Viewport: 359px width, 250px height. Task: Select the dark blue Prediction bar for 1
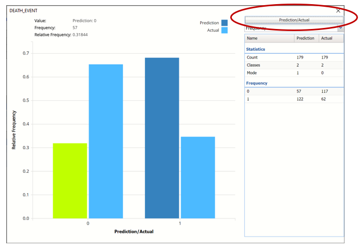tap(162, 138)
